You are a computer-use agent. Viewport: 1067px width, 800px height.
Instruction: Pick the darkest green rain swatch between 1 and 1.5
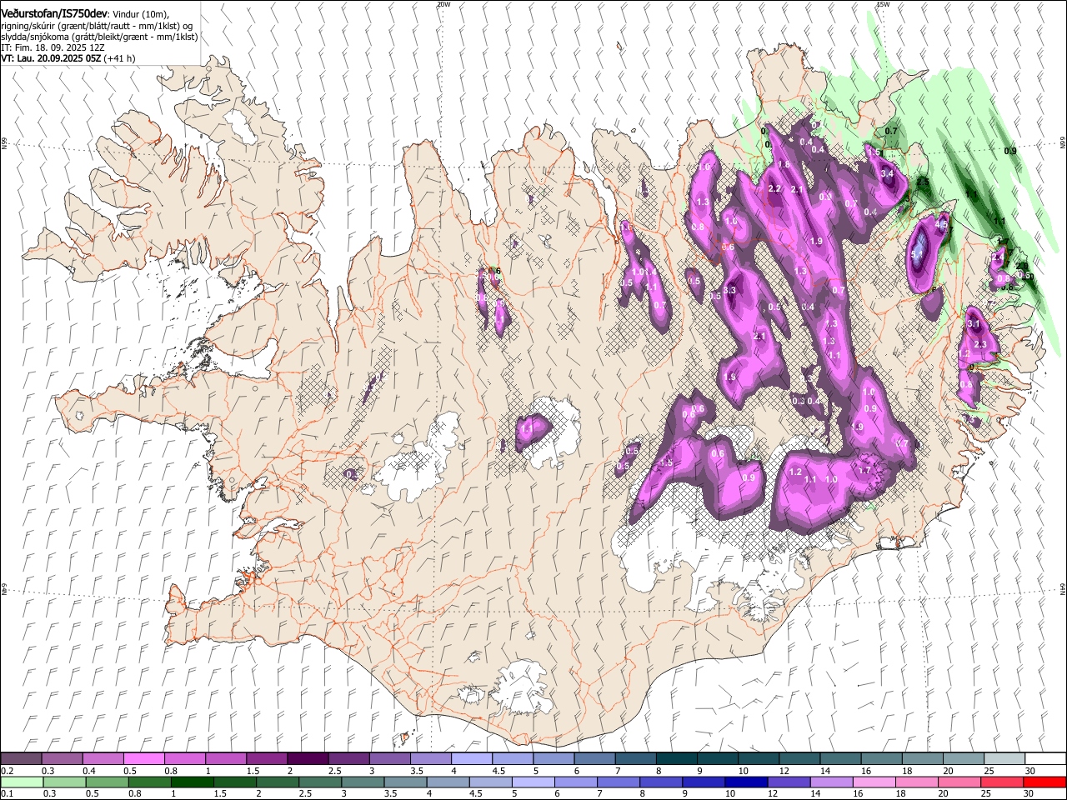pos(193,782)
